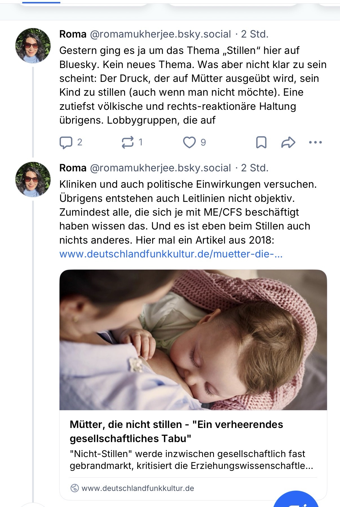Open Roma's avatar on second post

click(x=33, y=179)
